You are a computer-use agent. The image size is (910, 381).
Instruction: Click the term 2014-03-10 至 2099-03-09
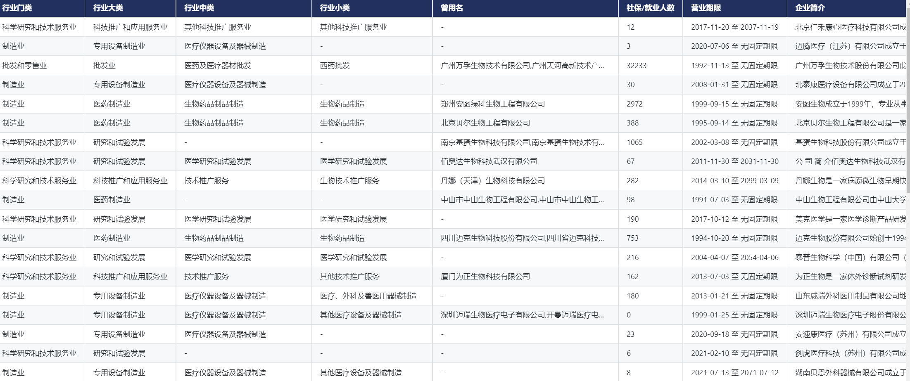point(735,180)
